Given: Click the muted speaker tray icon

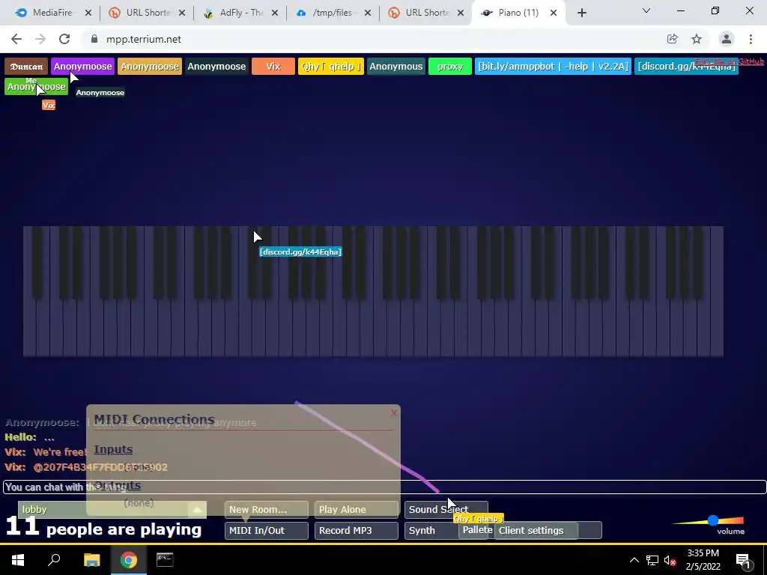Looking at the screenshot, I should click(x=670, y=560).
